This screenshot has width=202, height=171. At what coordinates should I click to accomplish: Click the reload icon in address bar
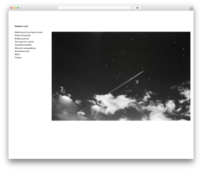131,8
